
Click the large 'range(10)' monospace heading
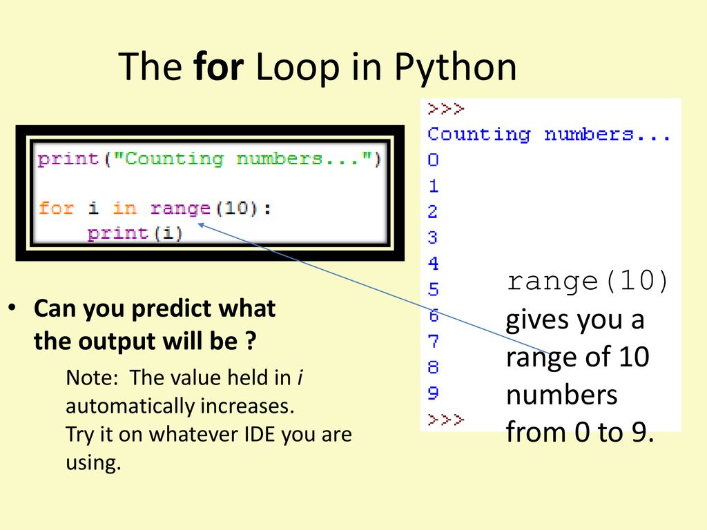click(x=587, y=282)
